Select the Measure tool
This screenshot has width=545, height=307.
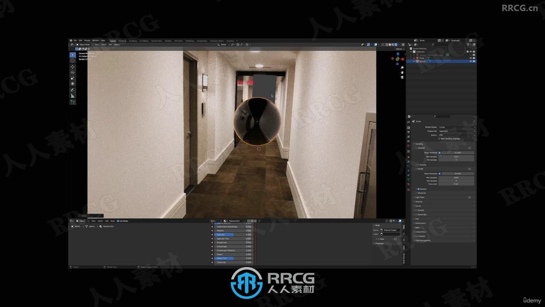(x=72, y=96)
